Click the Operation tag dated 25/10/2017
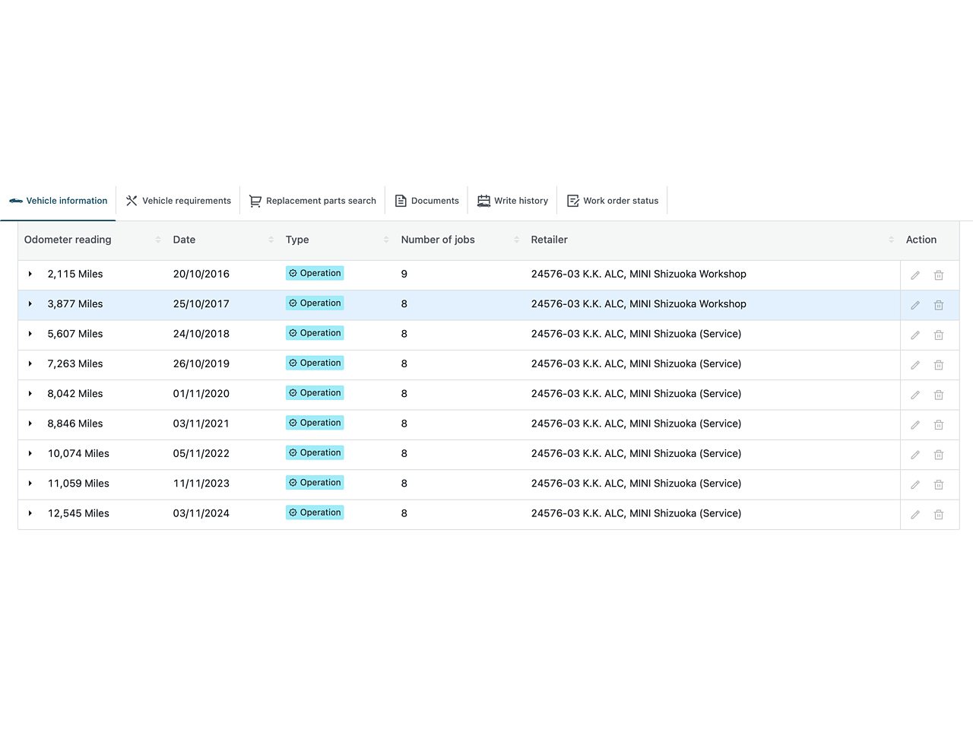This screenshot has height=730, width=973. pos(315,303)
